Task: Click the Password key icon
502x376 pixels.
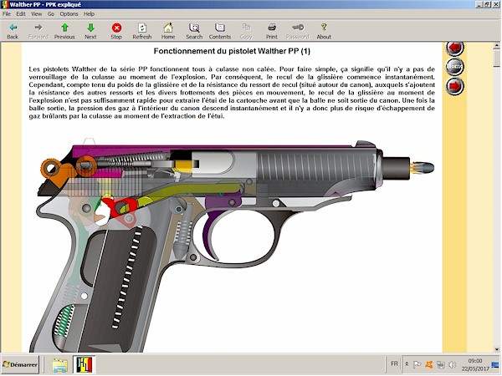Action: [298, 31]
